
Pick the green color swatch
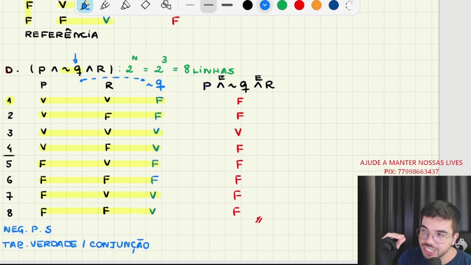coord(282,5)
